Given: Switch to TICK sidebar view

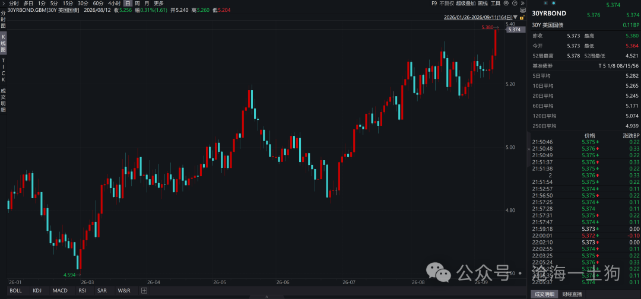Looking at the screenshot, I should click(4, 70).
